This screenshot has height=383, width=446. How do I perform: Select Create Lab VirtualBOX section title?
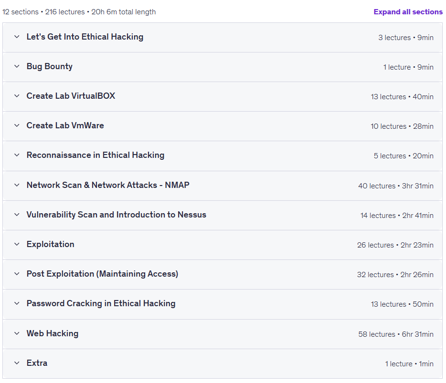pos(71,96)
